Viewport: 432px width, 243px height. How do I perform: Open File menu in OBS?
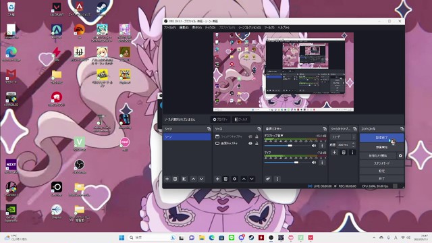click(x=169, y=28)
